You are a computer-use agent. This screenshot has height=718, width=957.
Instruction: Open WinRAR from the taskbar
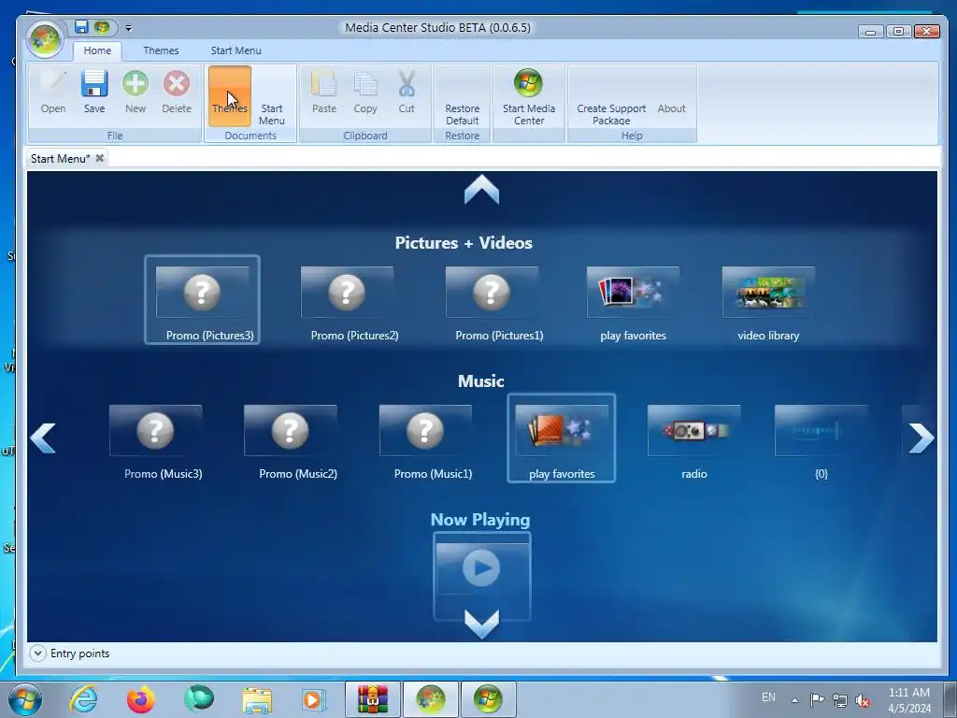(x=372, y=699)
